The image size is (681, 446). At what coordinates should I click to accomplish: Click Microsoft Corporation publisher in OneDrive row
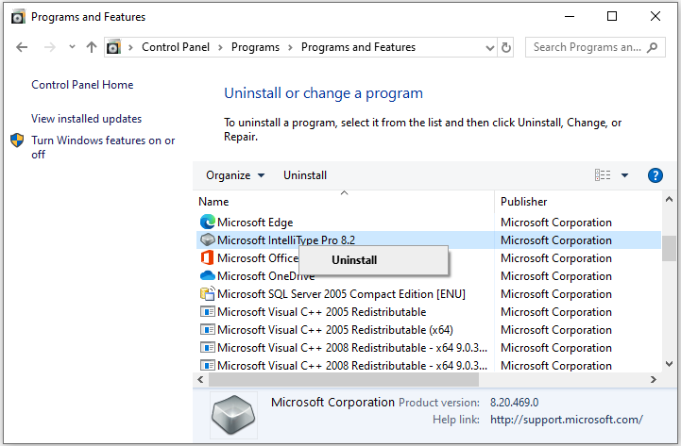[x=556, y=276]
